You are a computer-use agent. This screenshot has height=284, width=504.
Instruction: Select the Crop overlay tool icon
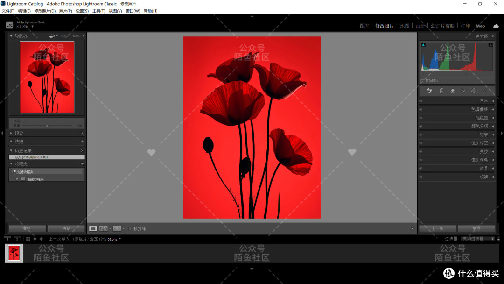441,91
